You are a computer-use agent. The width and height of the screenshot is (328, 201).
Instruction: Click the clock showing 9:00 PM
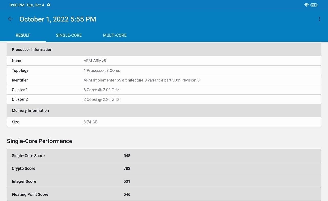click(17, 5)
